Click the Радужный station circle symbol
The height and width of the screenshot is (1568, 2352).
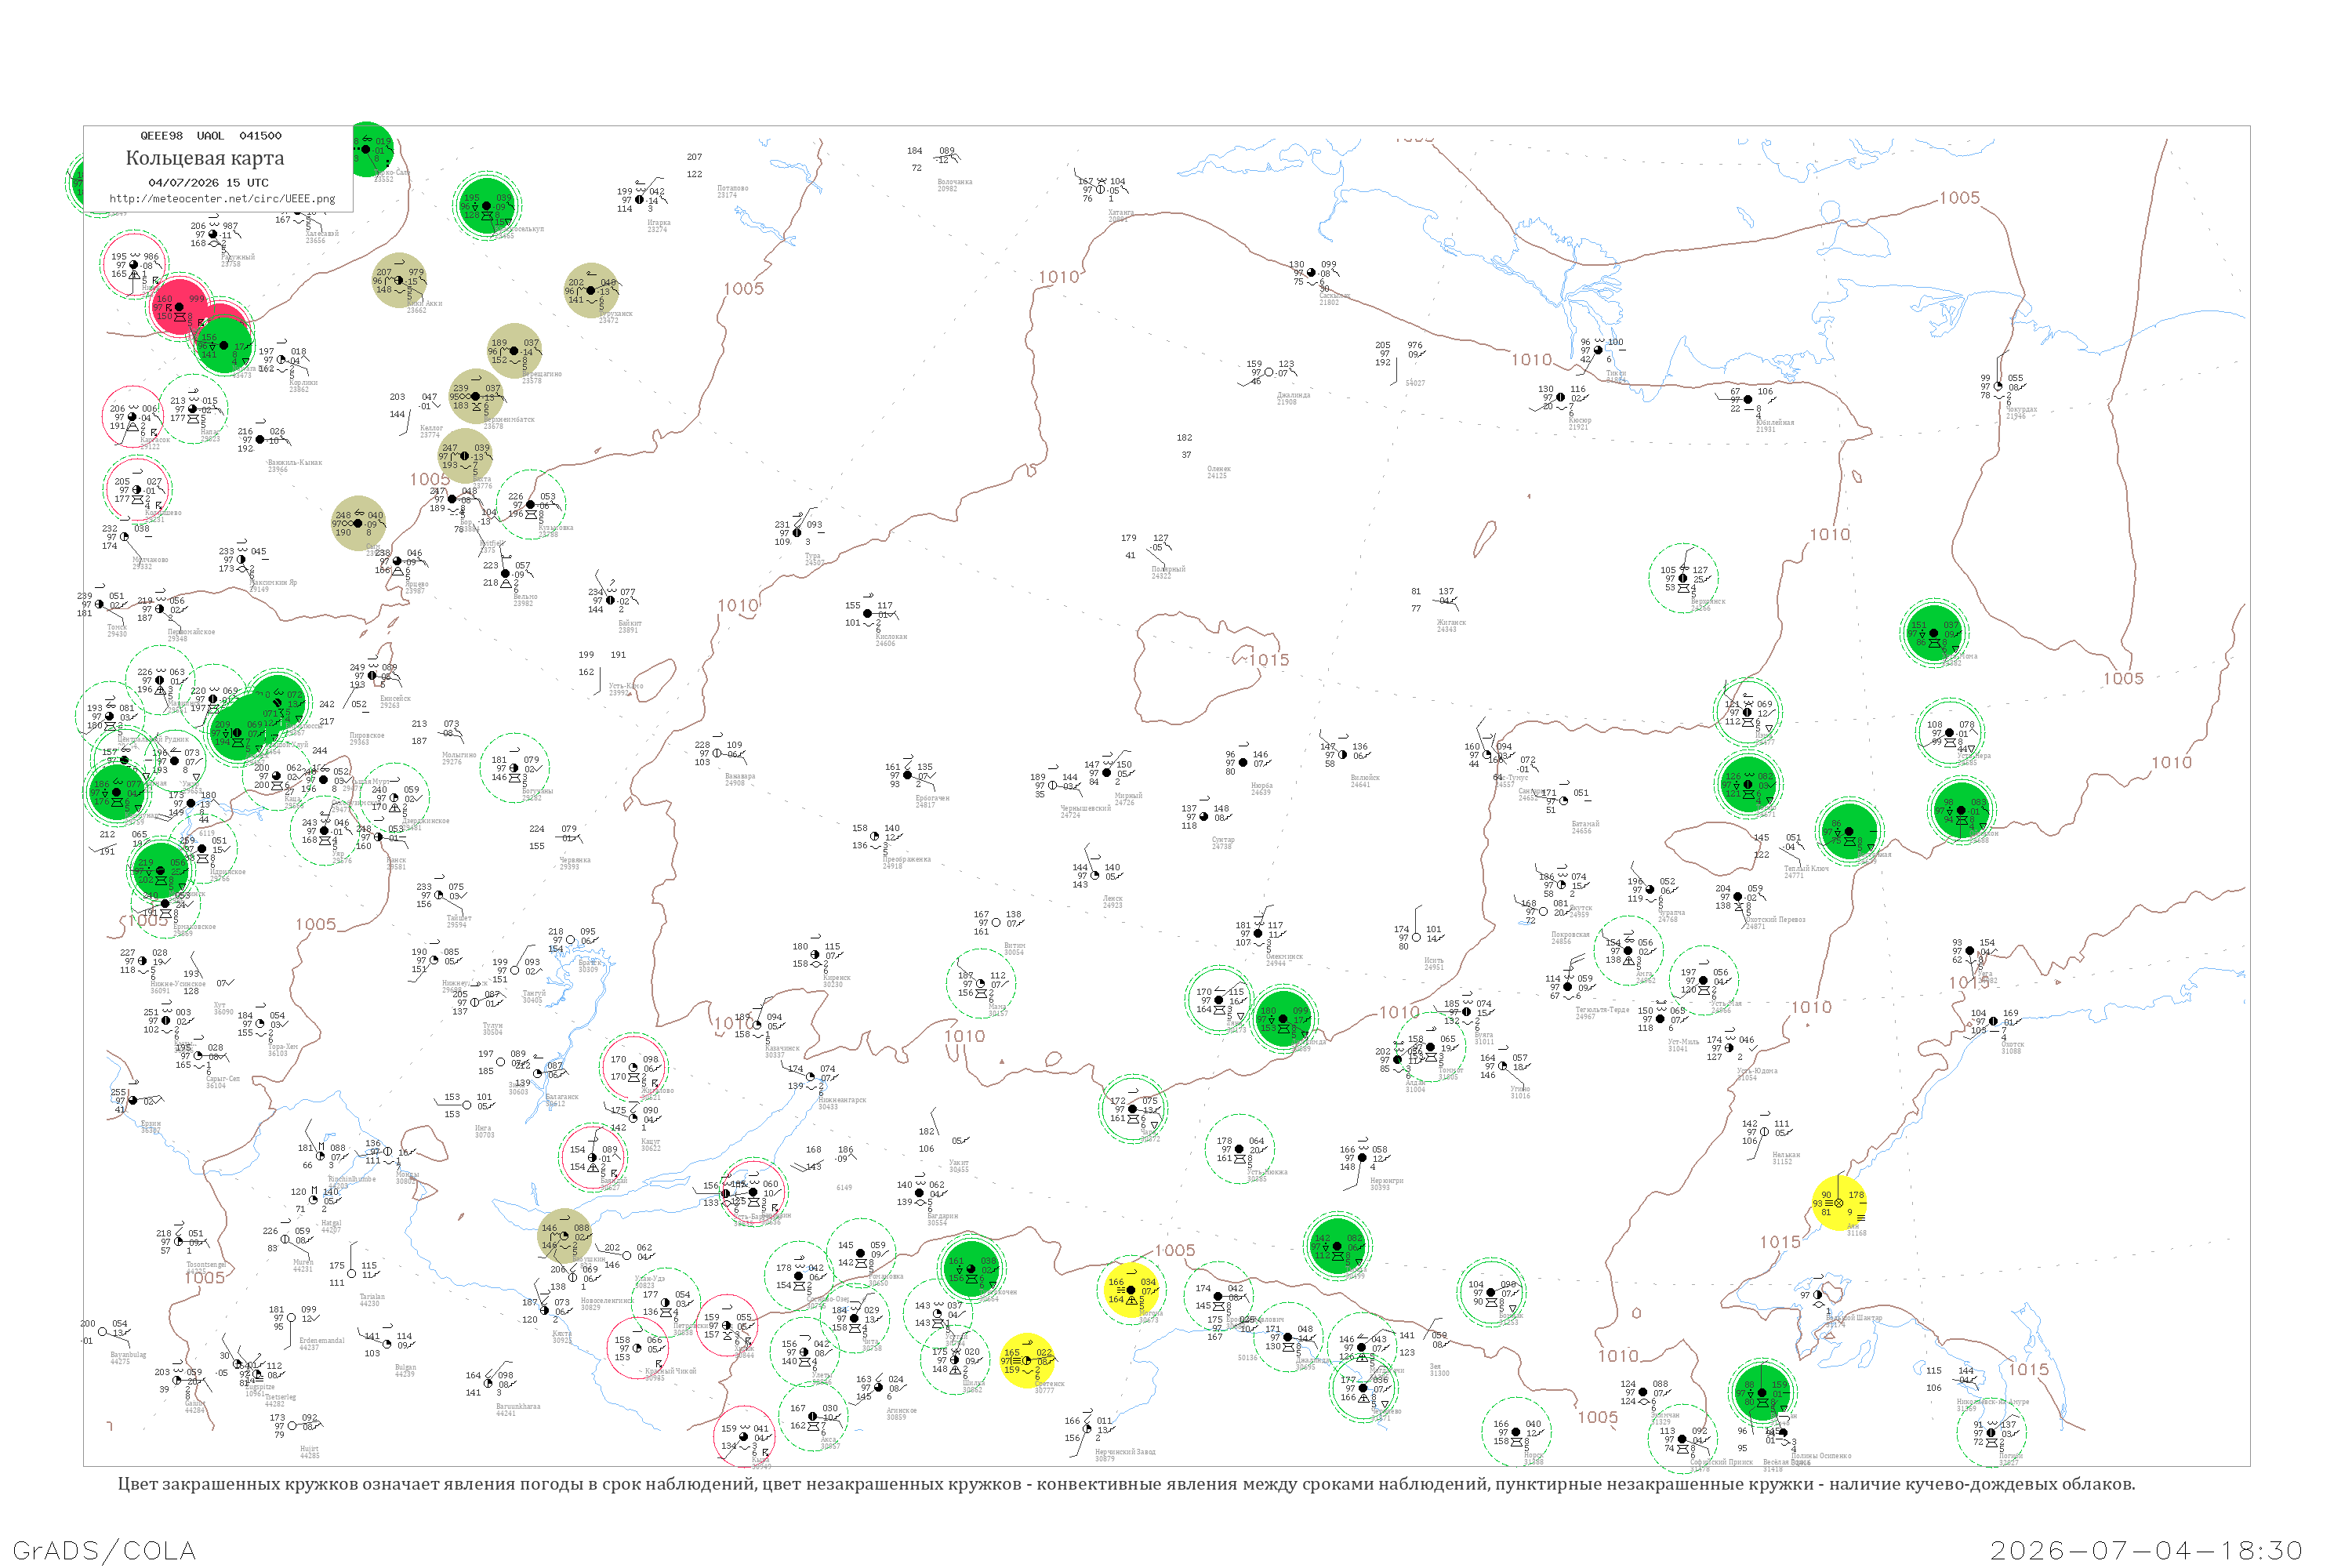(x=213, y=235)
